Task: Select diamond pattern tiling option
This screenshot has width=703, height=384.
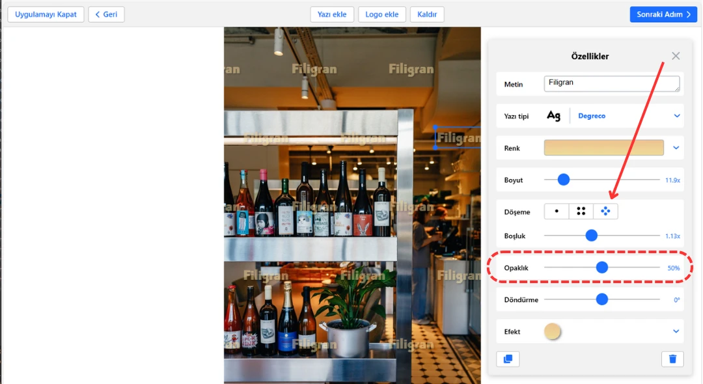Action: [605, 211]
